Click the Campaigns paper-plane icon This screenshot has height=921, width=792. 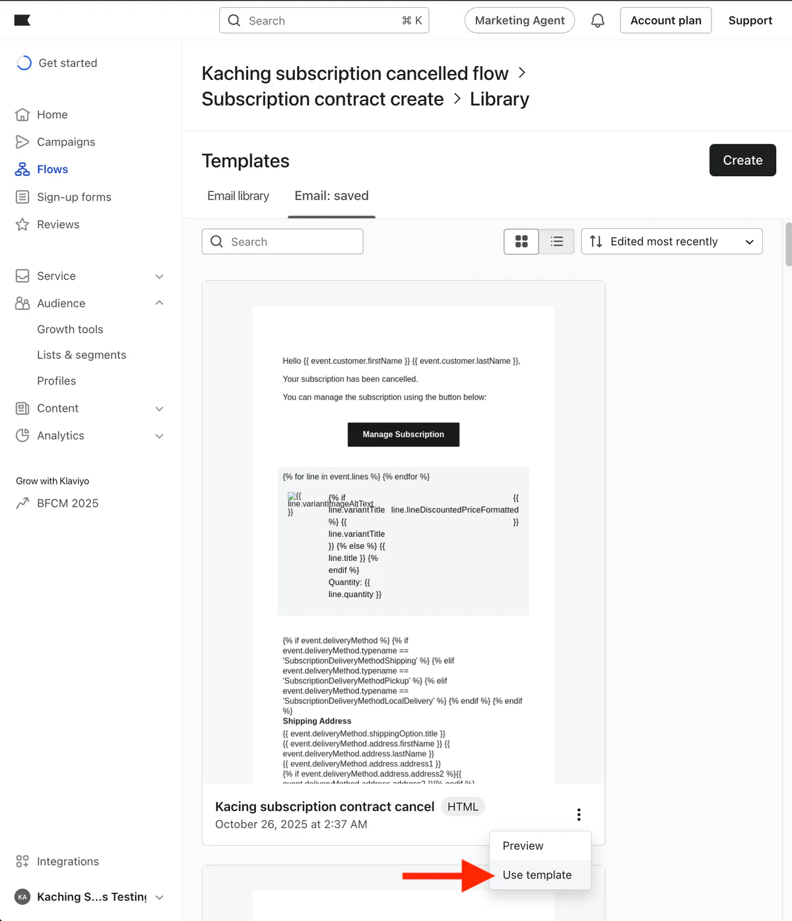[x=22, y=142]
